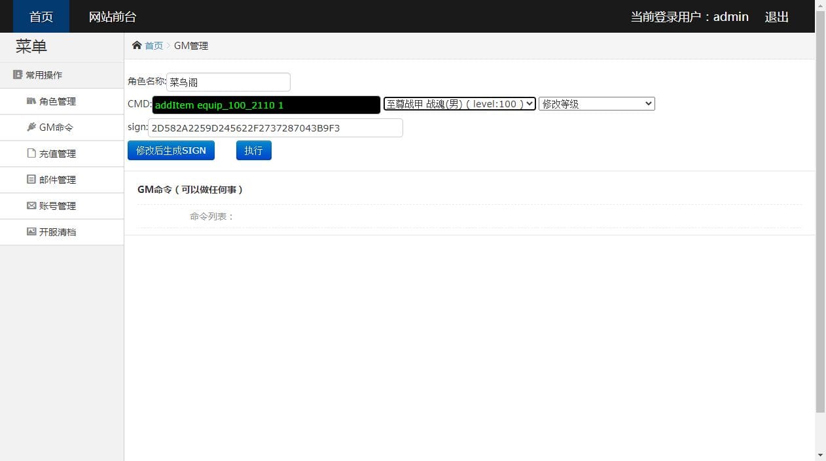Click the scrollbar down arrow

[821, 455]
